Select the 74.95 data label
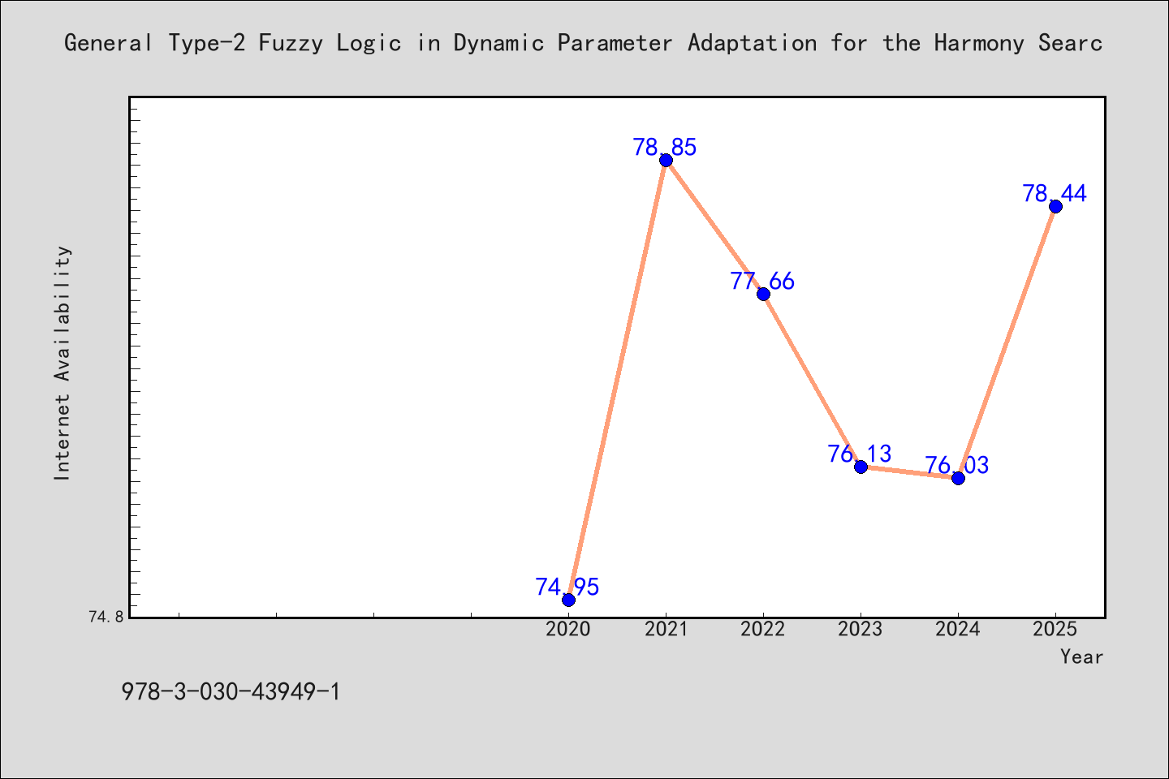Viewport: 1169px width, 779px height. (567, 587)
